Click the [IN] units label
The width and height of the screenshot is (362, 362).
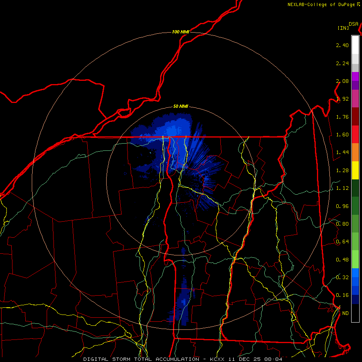click(x=343, y=28)
